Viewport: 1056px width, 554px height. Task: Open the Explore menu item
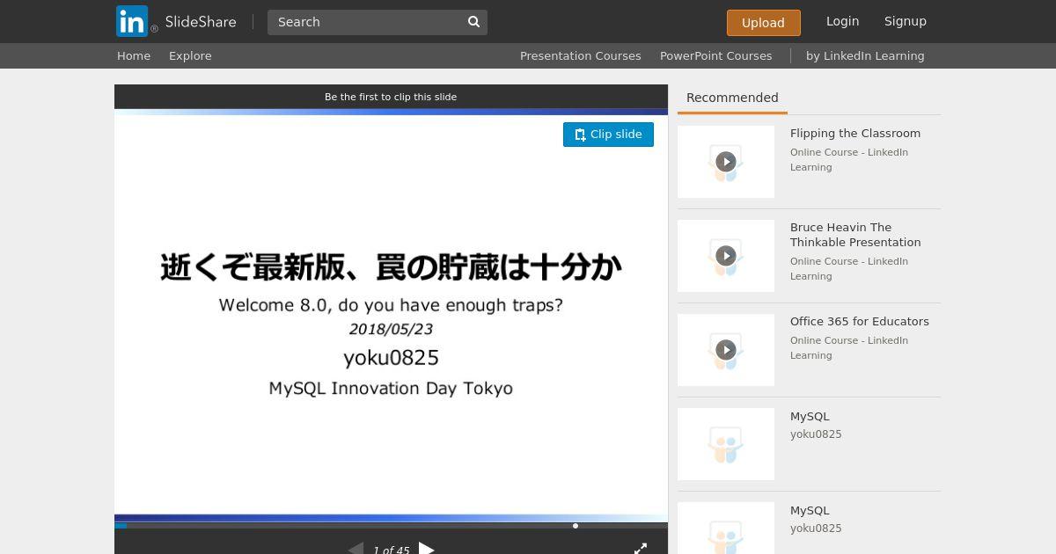click(x=190, y=55)
